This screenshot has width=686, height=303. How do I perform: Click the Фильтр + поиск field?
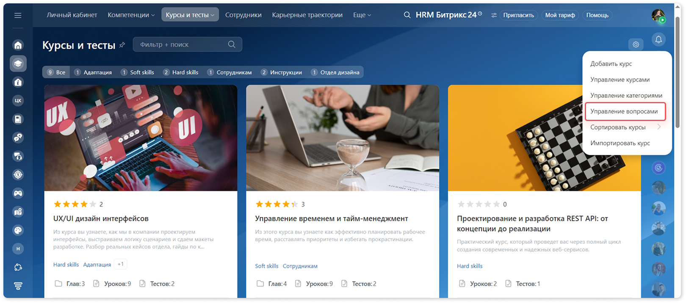click(x=187, y=44)
